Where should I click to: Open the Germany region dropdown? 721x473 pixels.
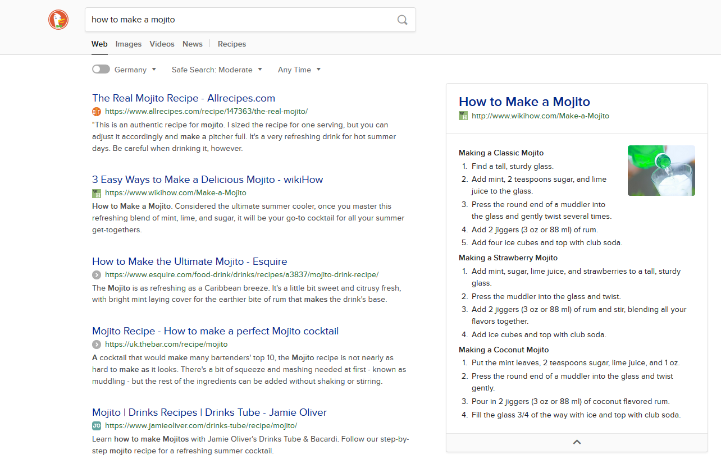point(135,70)
